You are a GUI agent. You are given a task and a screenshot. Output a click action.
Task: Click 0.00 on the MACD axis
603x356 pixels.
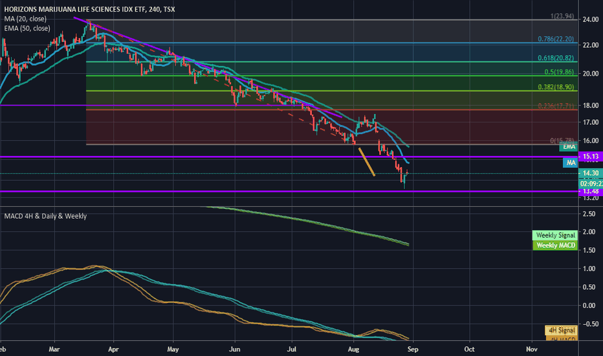[589, 306]
